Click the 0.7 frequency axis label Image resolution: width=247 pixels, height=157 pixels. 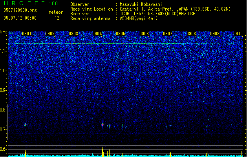coord(4,130)
